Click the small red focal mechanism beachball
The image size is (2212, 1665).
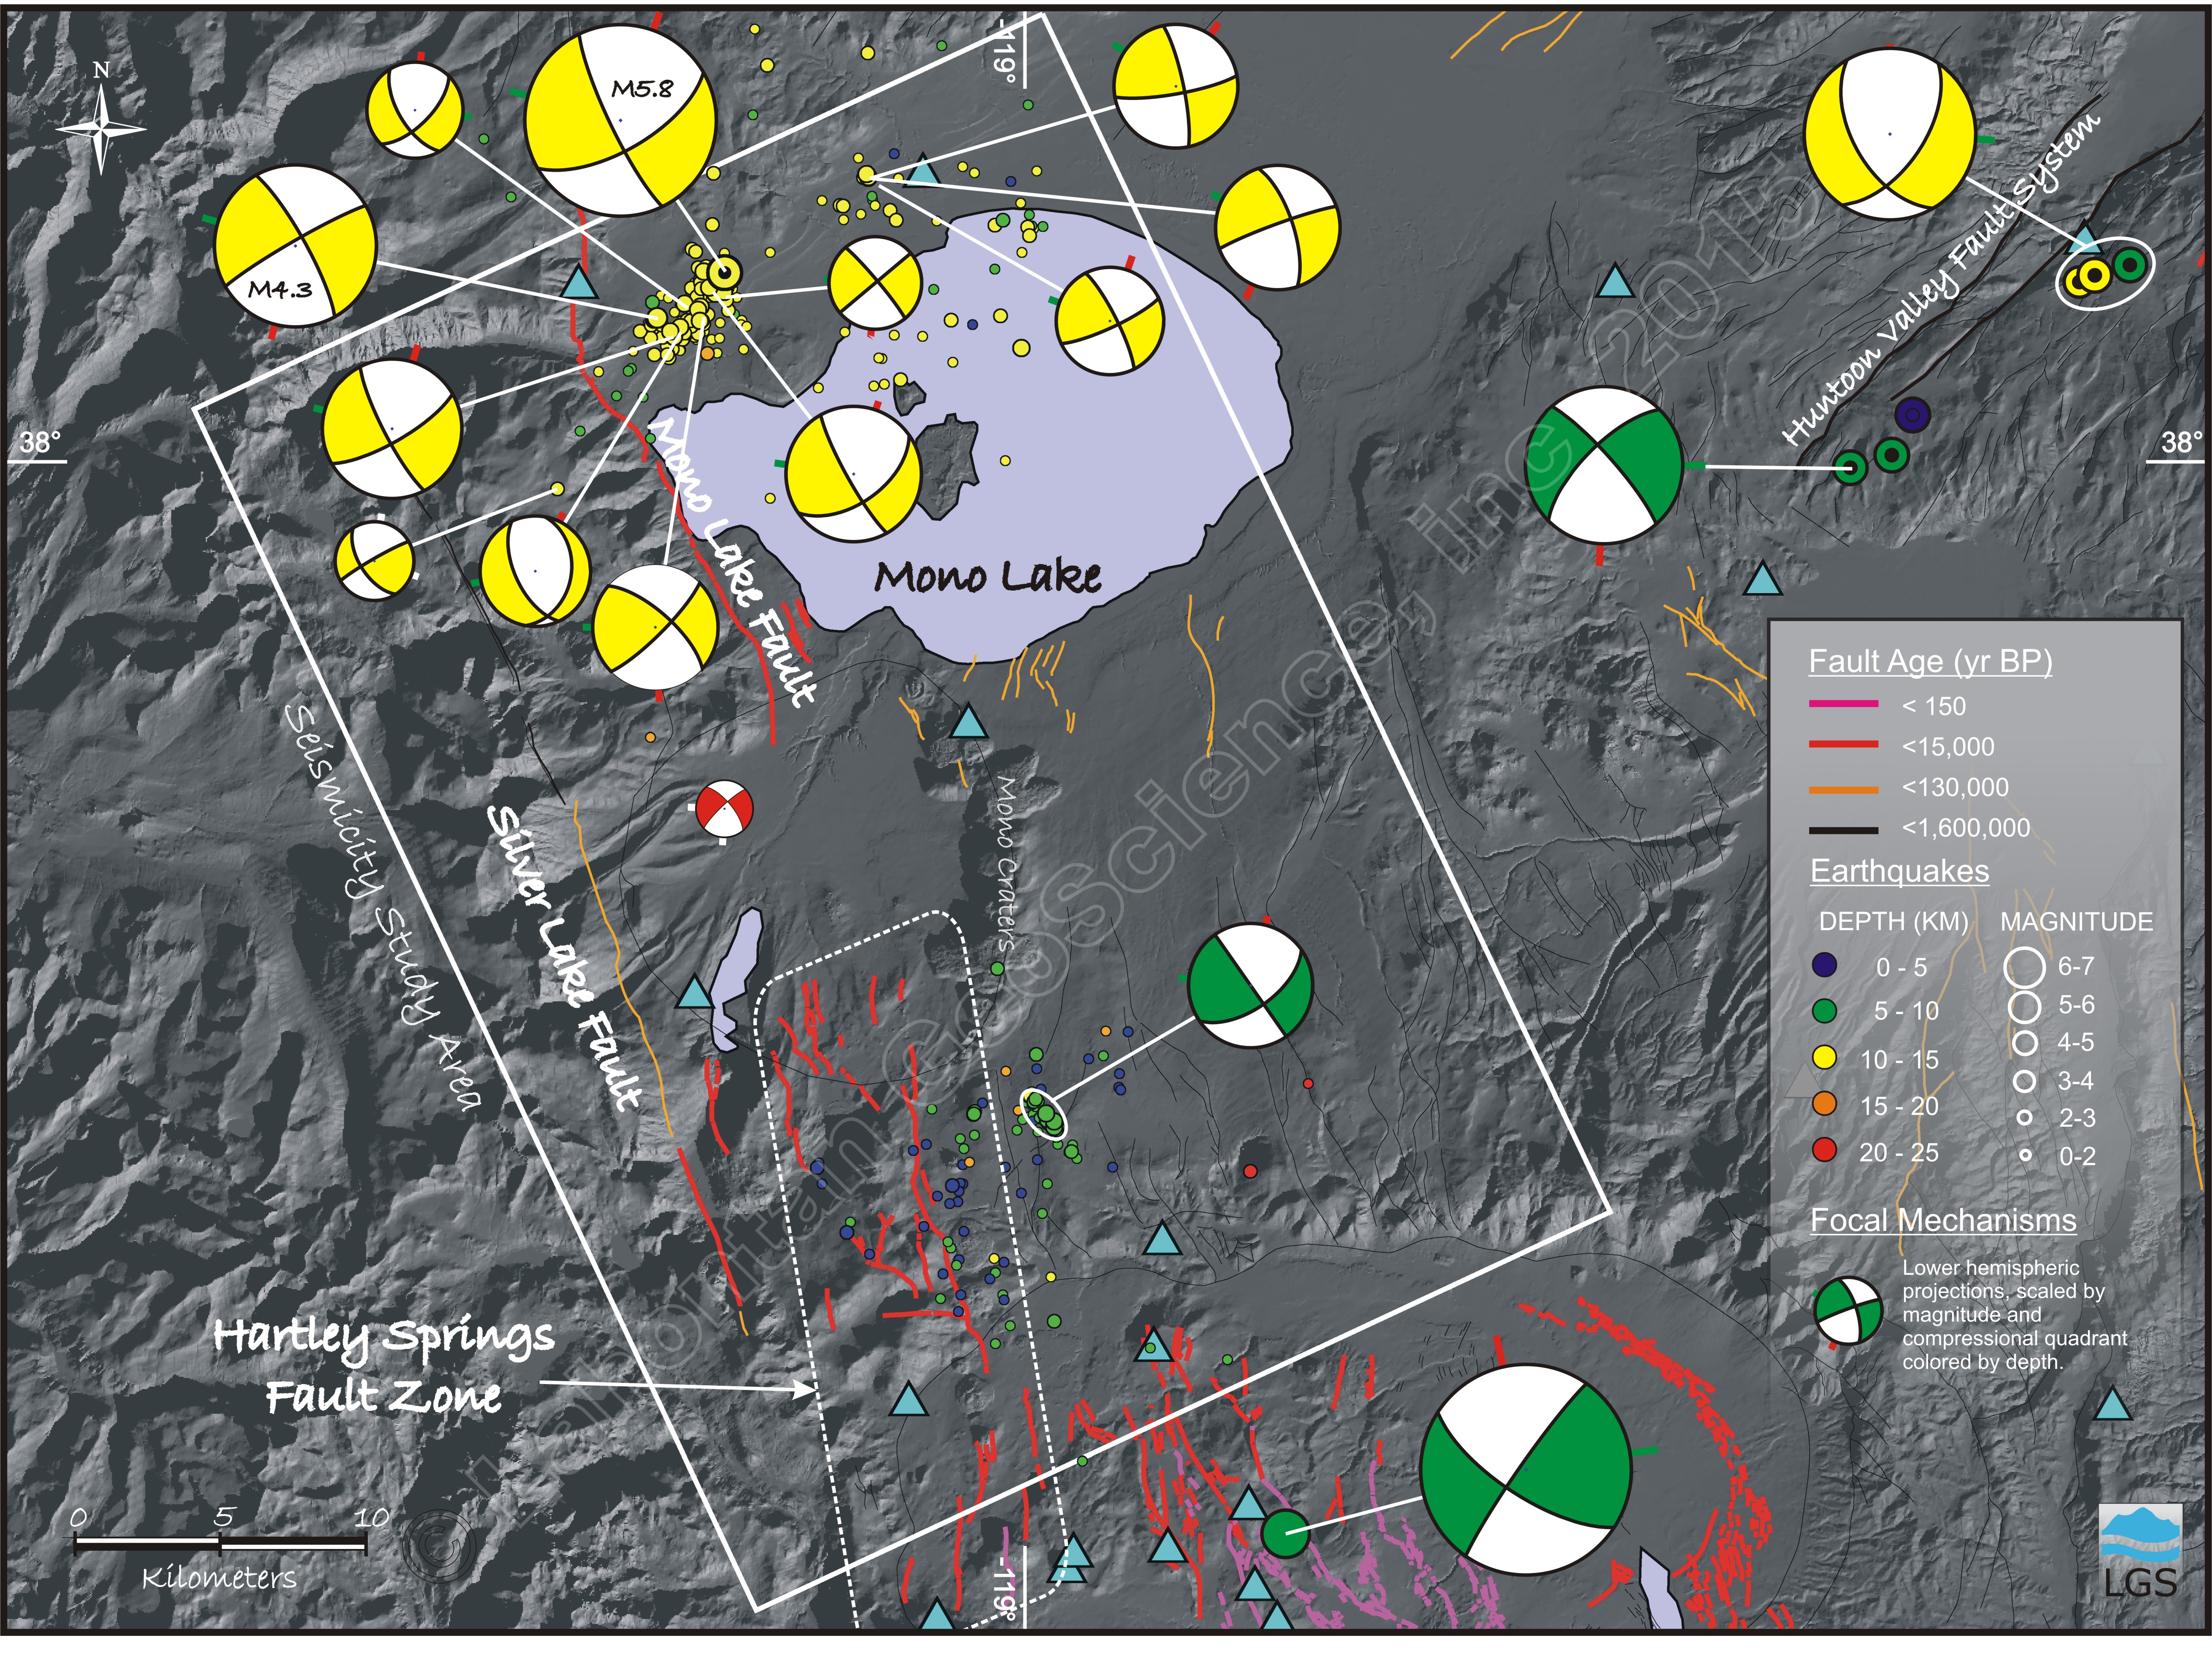724,809
